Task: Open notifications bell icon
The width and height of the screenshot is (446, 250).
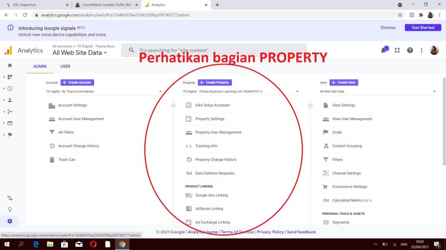Action: point(383,50)
